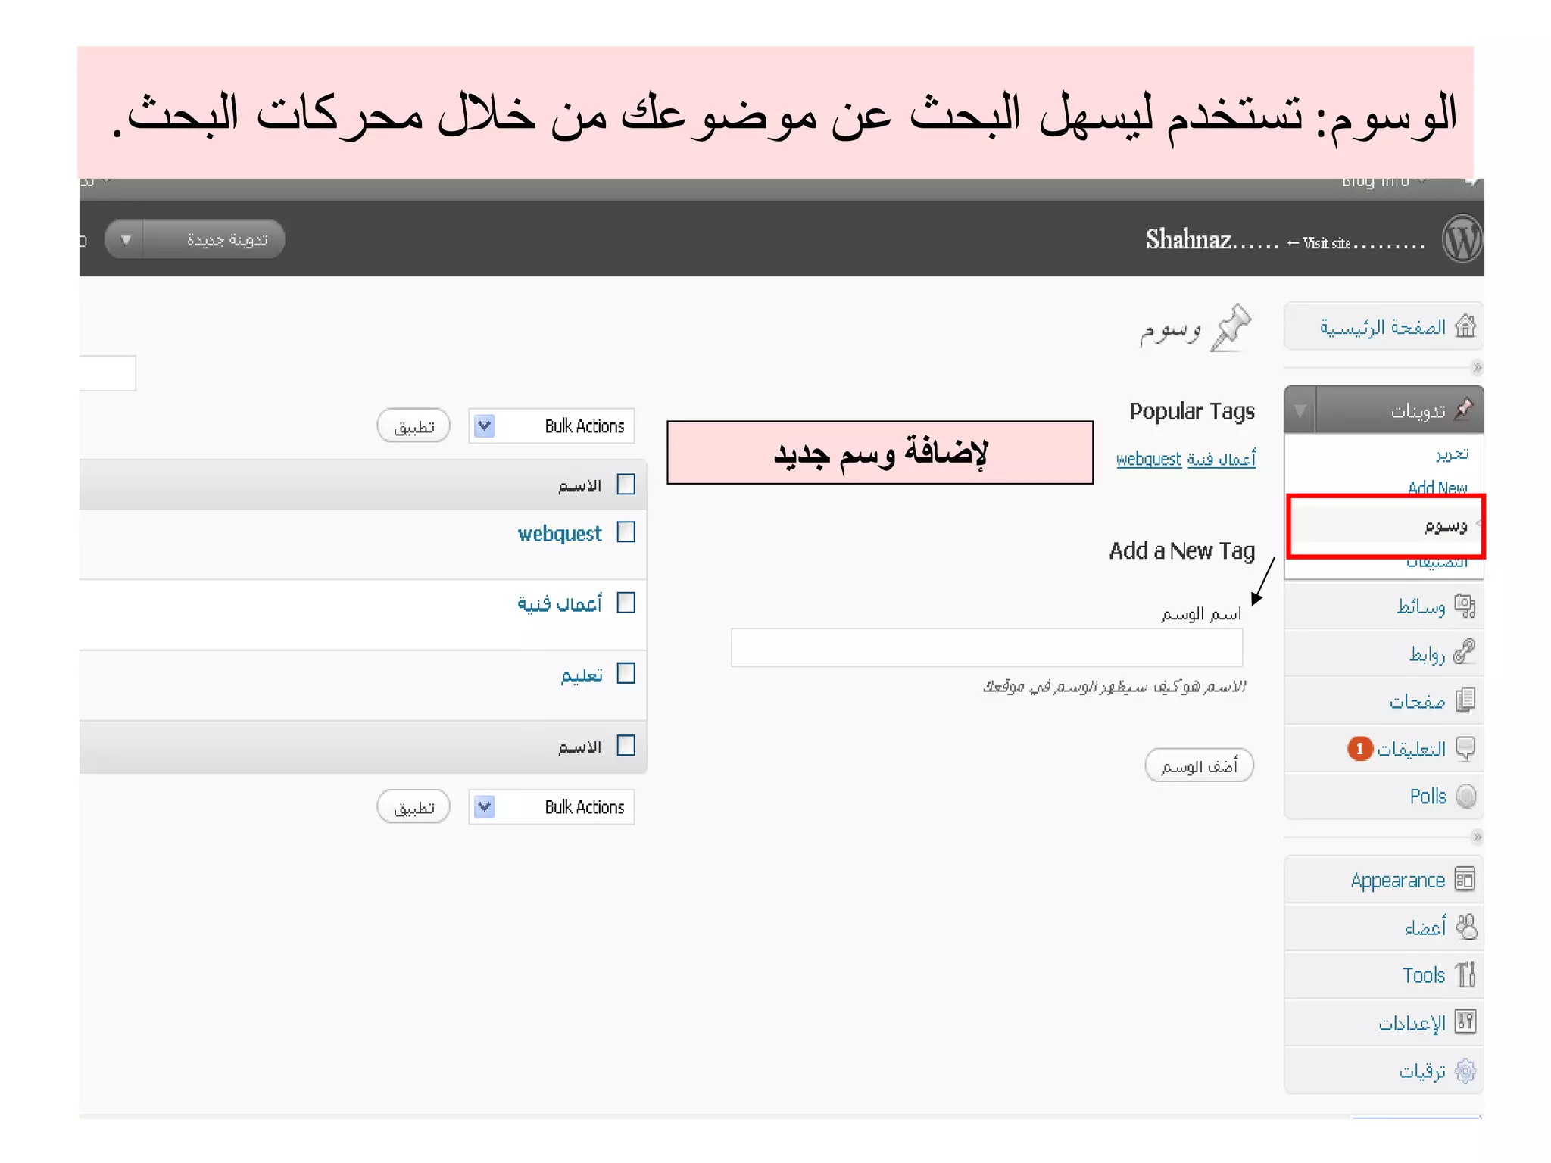
Task: Click the speech bubble icon beside التعليقات
Action: tap(1465, 748)
